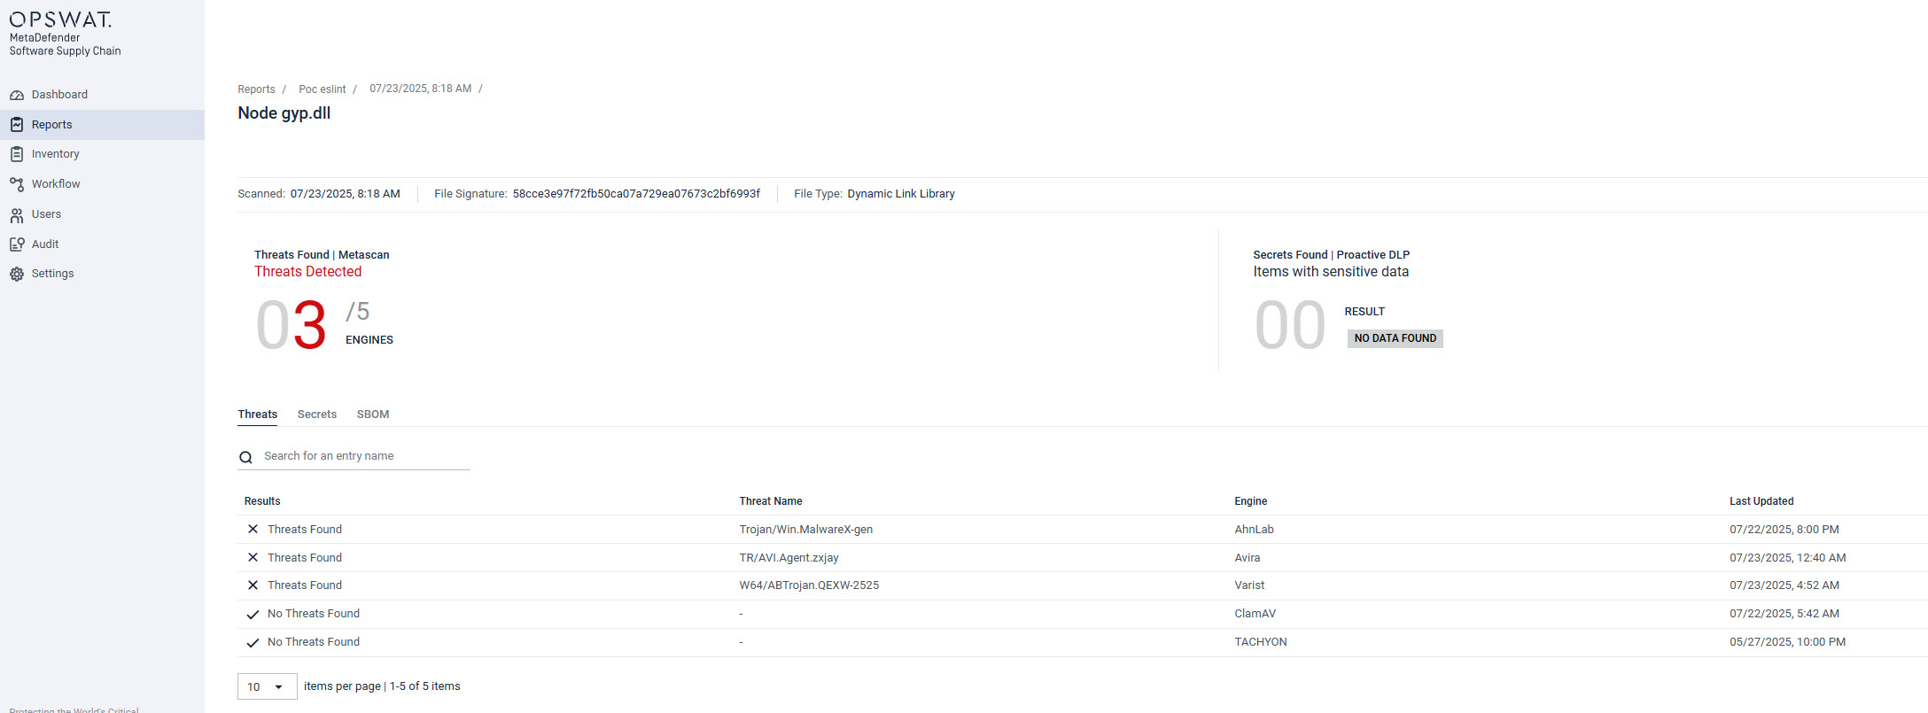Select the Threats tab
Viewport: 1928px width, 713px height.
coord(257,415)
